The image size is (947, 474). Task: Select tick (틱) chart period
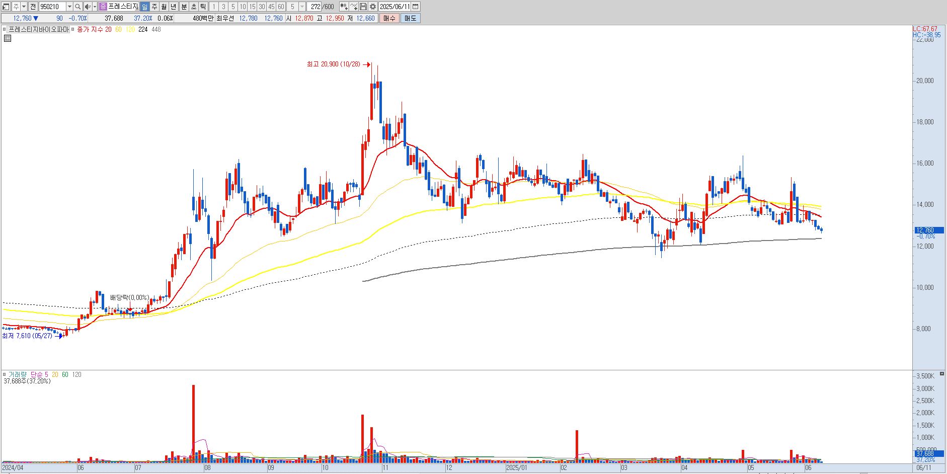[203, 7]
